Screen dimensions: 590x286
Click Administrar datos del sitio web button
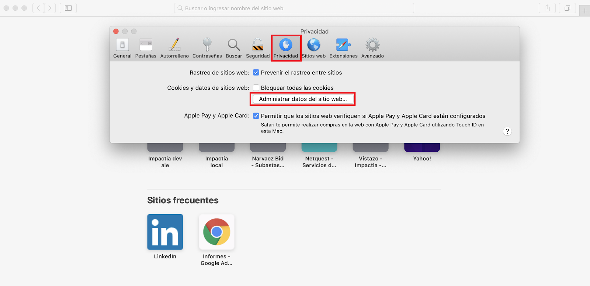[303, 99]
